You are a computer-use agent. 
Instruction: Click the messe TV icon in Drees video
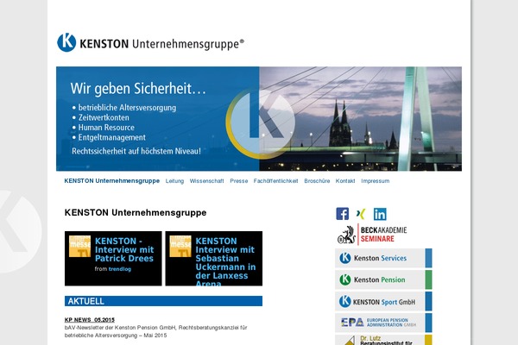coord(79,247)
